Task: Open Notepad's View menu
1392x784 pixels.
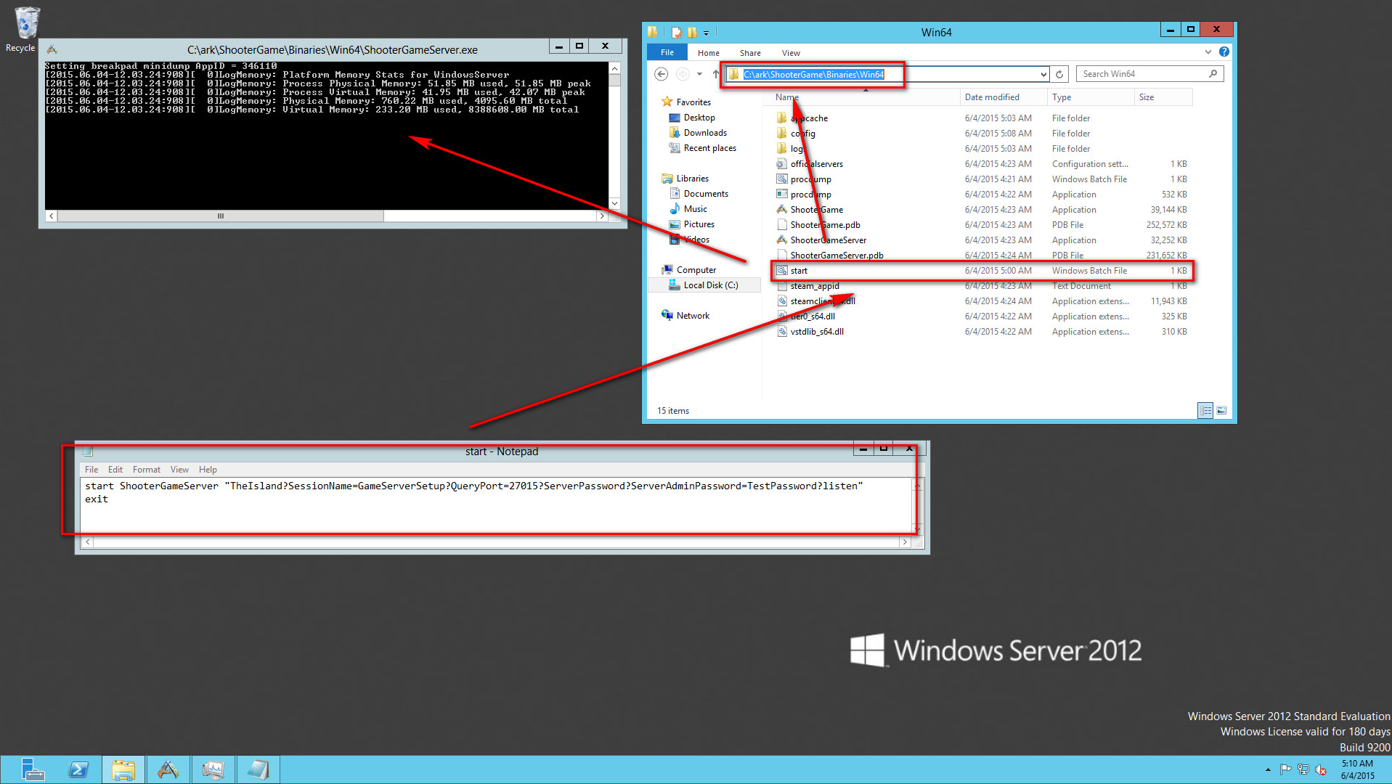Action: (x=179, y=470)
